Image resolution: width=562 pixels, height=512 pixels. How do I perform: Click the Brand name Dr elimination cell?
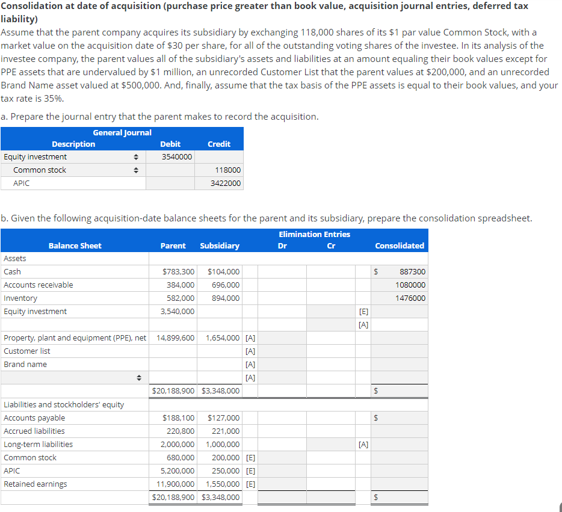[280, 364]
